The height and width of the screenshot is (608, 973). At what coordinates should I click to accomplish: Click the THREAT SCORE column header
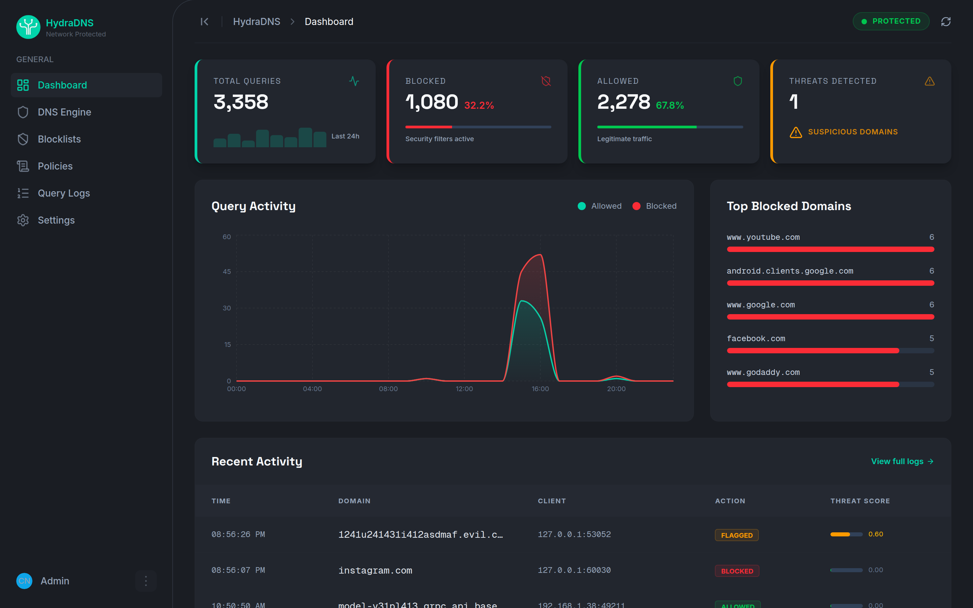tap(860, 501)
